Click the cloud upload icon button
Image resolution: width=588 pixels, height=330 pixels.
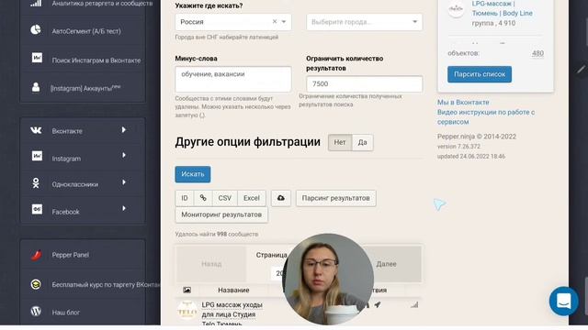coord(281,198)
